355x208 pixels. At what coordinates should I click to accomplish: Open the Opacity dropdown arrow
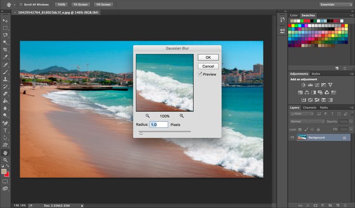(x=351, y=122)
